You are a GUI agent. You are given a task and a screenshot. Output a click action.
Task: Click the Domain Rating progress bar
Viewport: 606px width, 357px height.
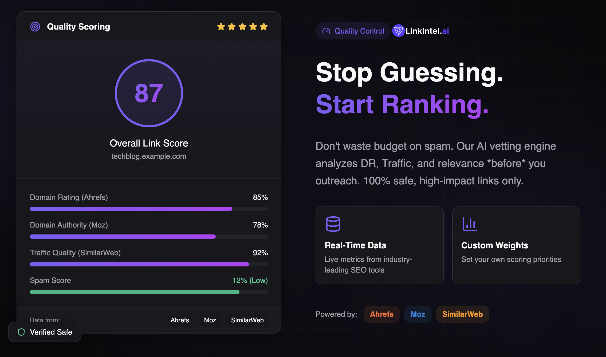coord(149,209)
